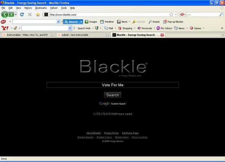Open the Edit menu
225x162 pixels.
coord(11,8)
